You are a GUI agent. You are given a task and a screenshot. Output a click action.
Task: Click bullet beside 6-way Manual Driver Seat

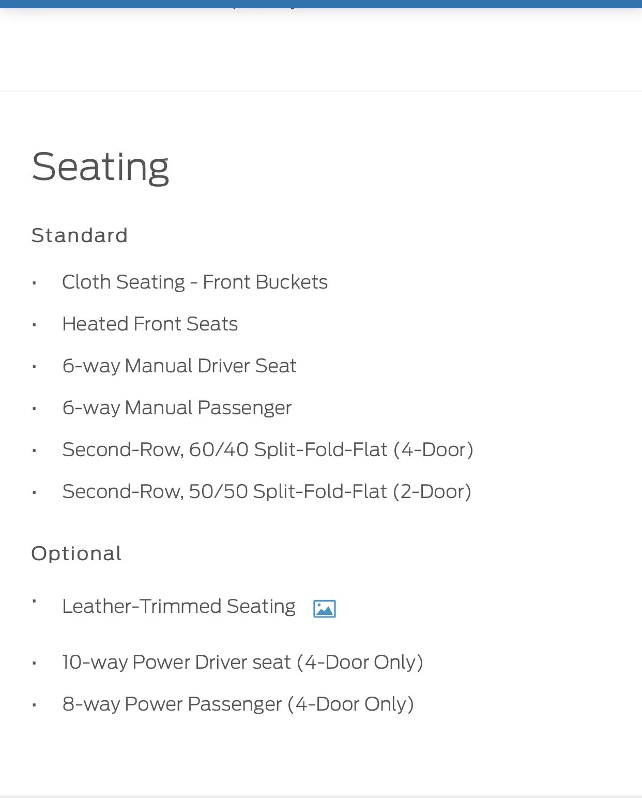pos(34,367)
